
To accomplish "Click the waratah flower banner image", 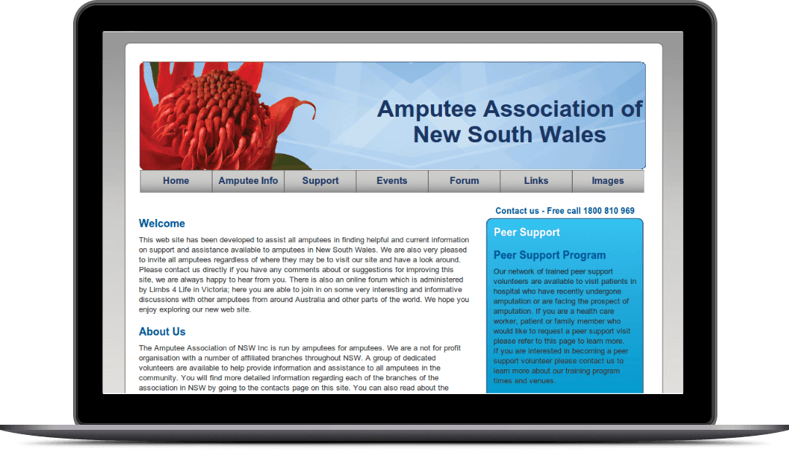I will click(219, 115).
